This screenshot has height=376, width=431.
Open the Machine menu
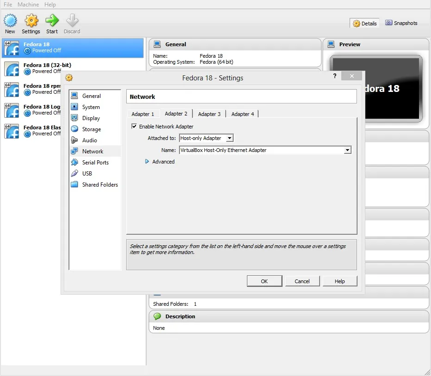[28, 5]
